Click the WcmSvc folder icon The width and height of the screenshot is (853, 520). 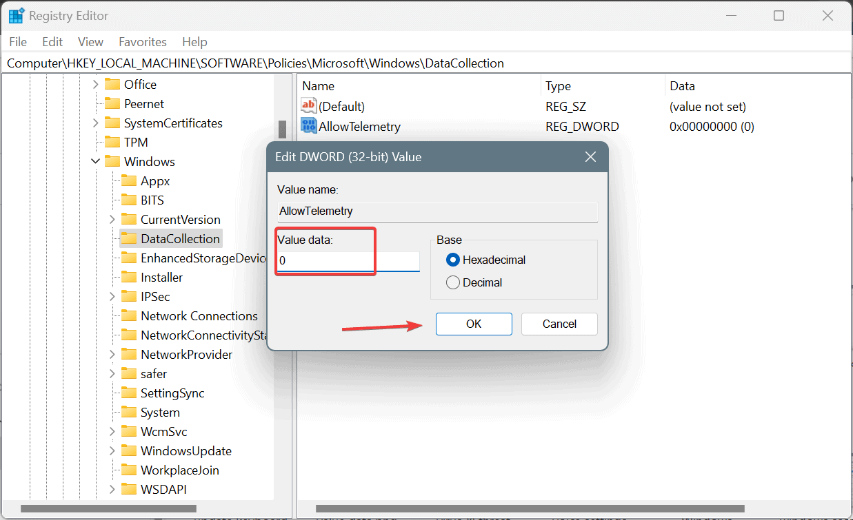(129, 431)
